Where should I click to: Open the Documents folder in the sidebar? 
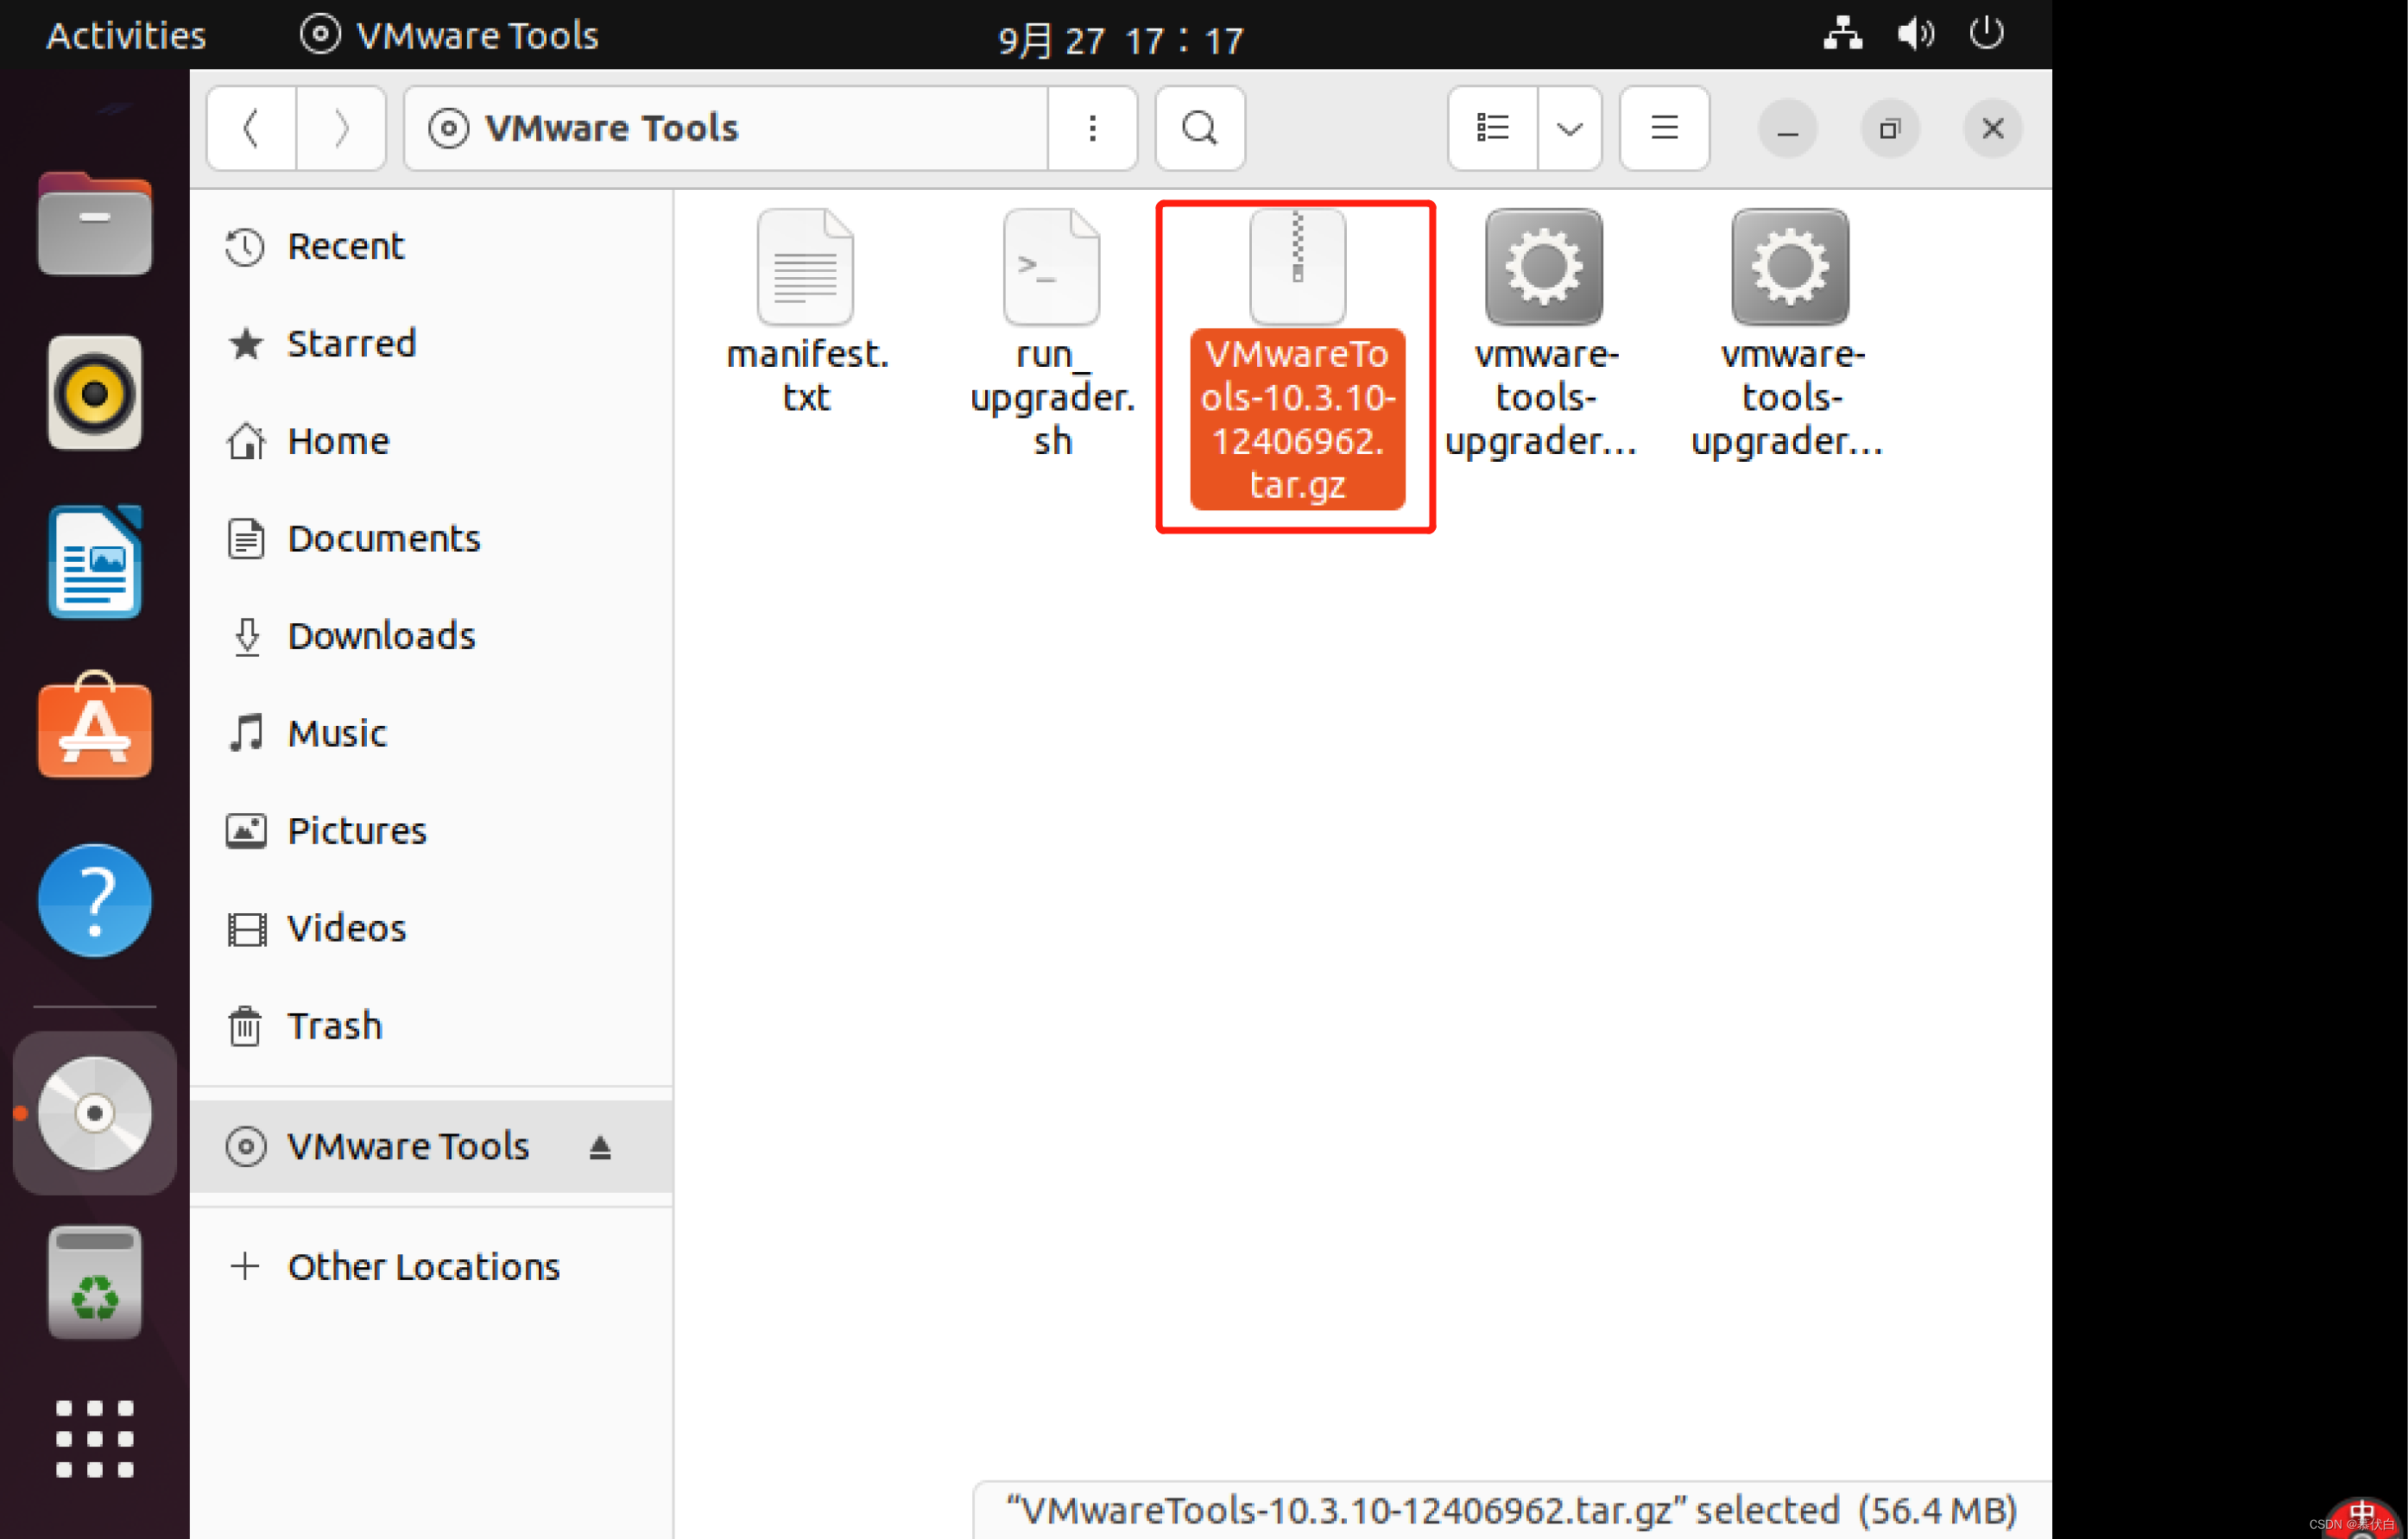(x=431, y=538)
